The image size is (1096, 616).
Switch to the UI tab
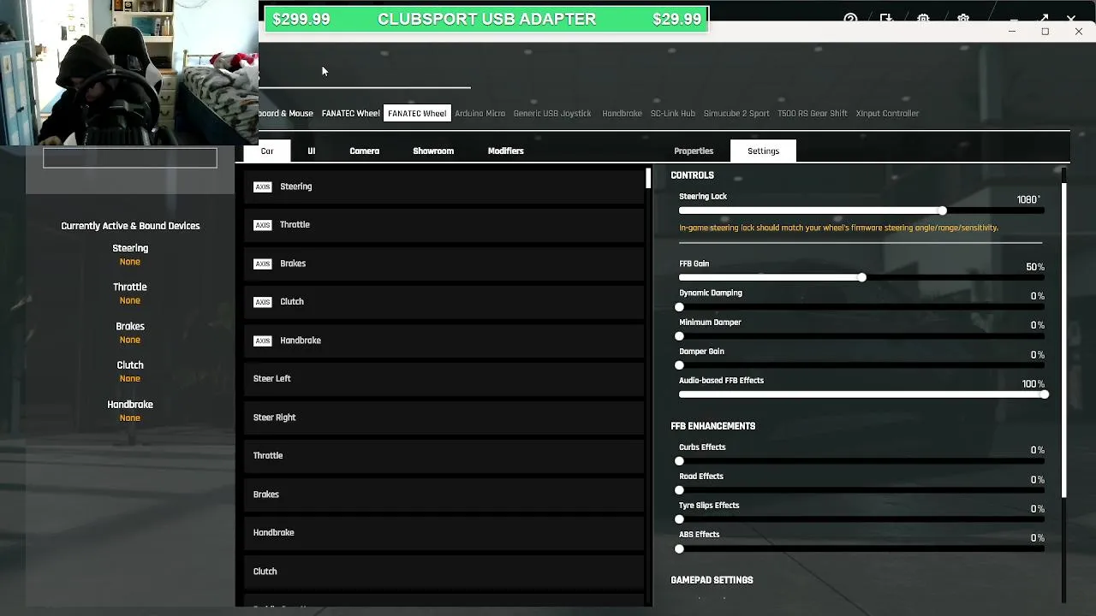(x=311, y=151)
